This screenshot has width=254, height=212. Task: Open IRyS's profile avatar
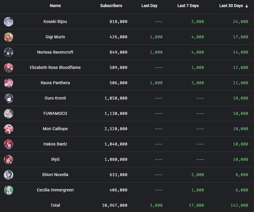coord(9,160)
